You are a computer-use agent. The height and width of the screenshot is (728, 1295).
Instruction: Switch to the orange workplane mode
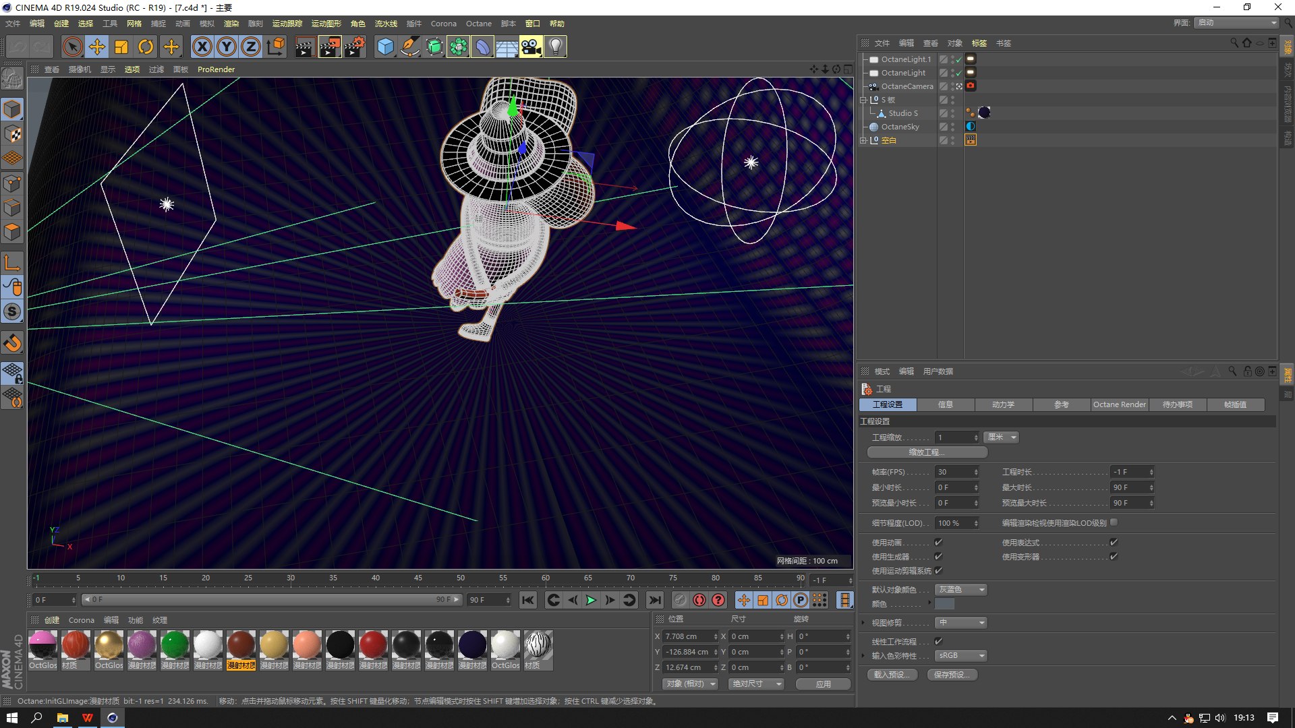coord(13,158)
